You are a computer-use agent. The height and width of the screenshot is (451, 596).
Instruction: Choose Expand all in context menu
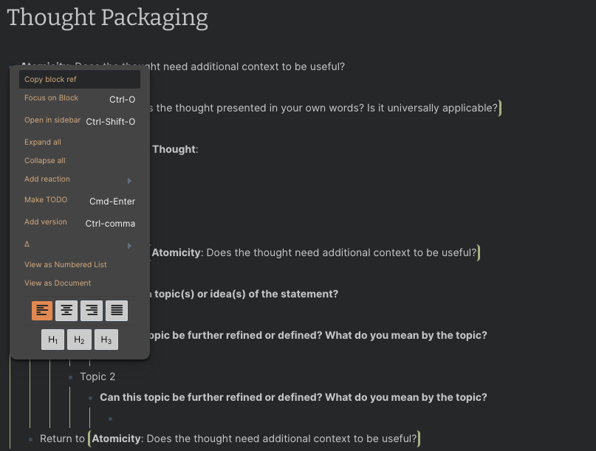(x=43, y=142)
